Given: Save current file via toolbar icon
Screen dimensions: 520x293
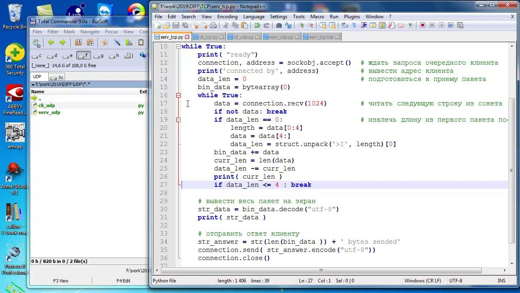Looking at the screenshot, I should (175, 25).
